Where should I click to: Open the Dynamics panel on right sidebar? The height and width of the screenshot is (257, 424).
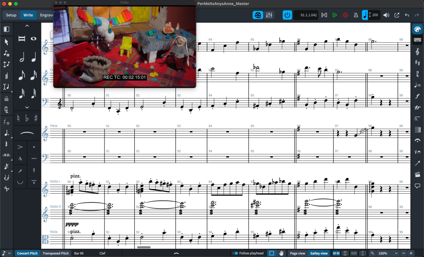[x=417, y=96]
